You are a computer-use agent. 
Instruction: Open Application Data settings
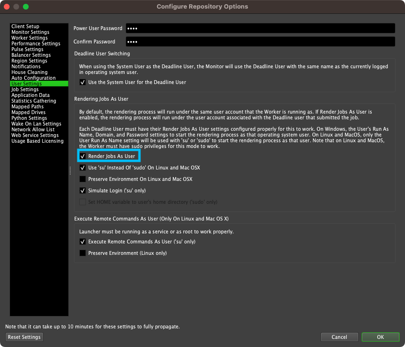click(x=39, y=95)
